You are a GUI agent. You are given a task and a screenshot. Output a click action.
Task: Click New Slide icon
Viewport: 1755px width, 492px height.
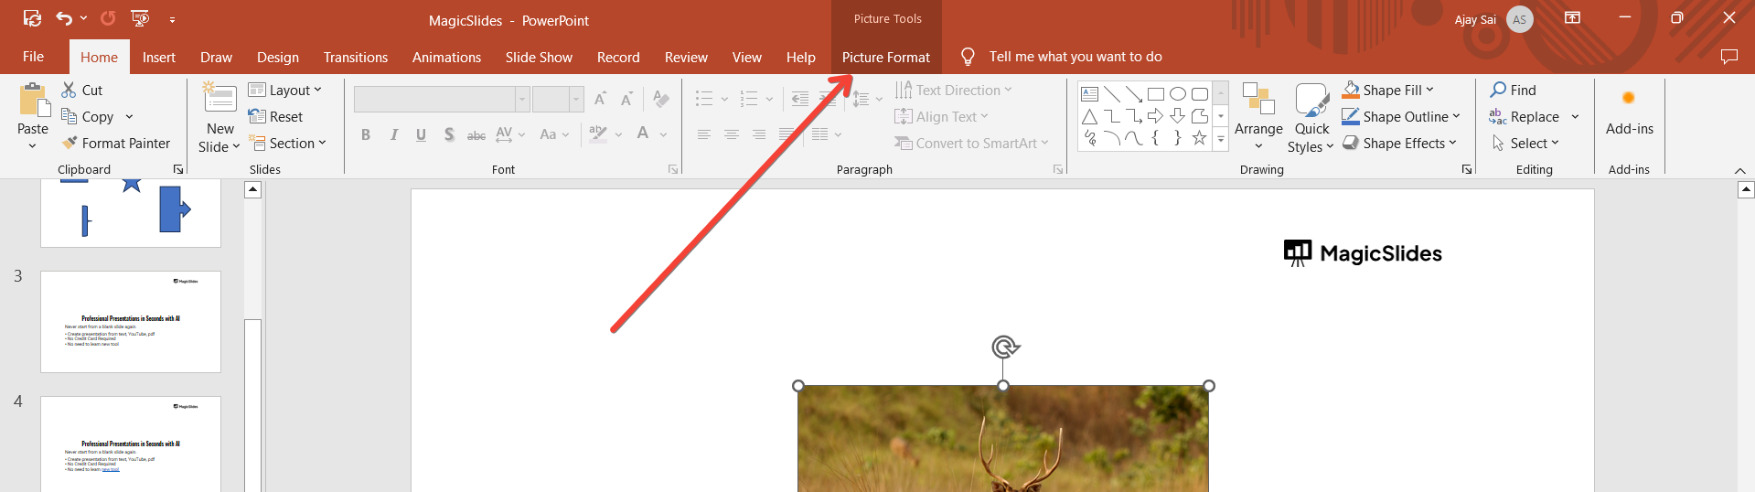(x=220, y=99)
